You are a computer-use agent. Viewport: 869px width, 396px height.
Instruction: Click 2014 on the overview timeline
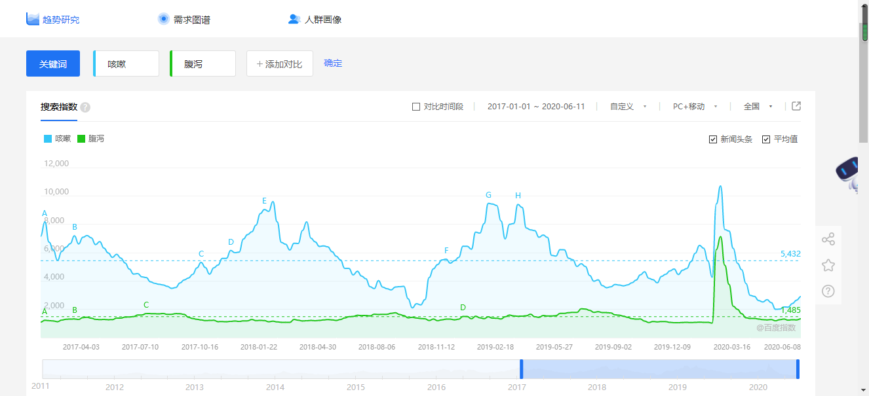tap(275, 387)
